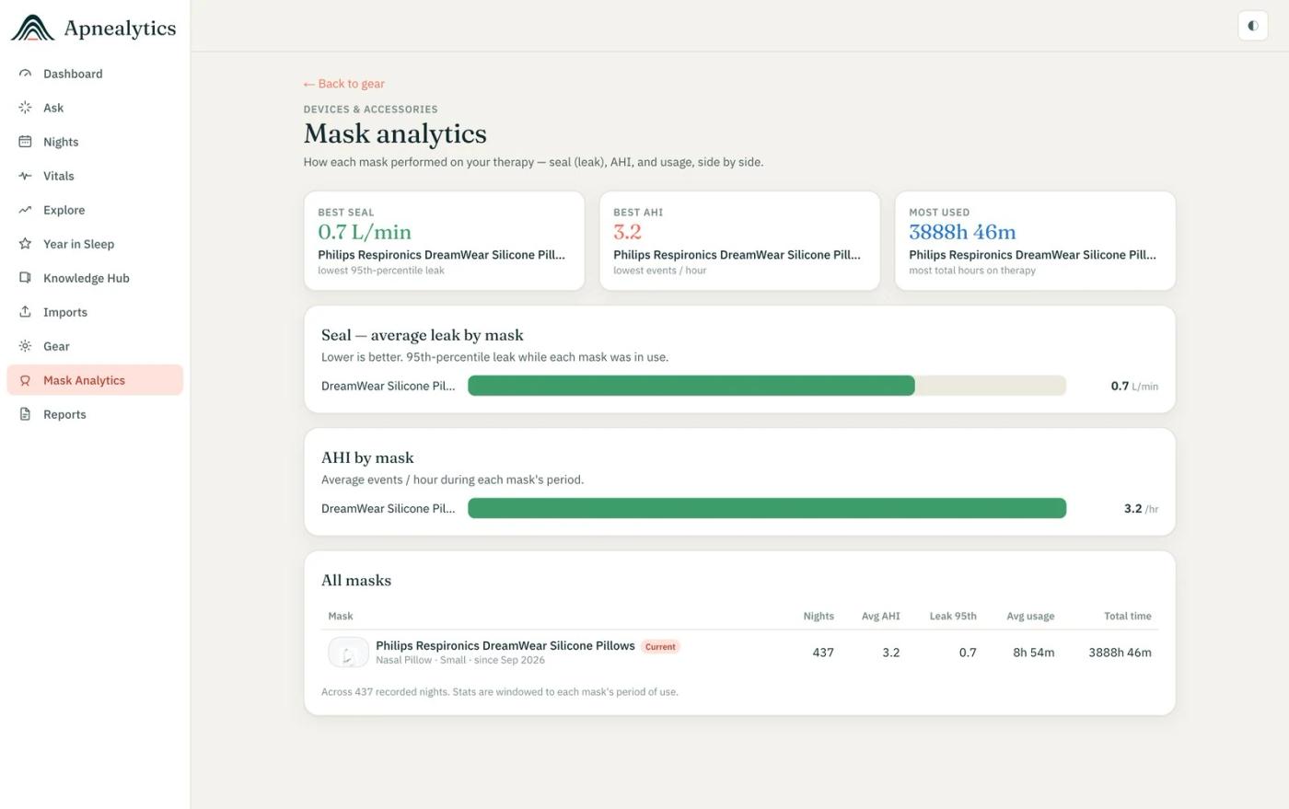
Task: Click the Reports document icon
Action: 25,414
